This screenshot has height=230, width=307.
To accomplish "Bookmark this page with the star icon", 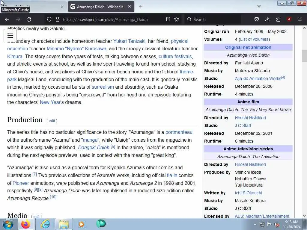I will coord(177,19).
